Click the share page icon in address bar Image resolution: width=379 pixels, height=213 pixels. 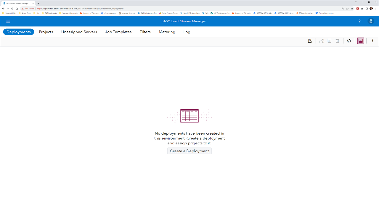pyautogui.click(x=347, y=9)
